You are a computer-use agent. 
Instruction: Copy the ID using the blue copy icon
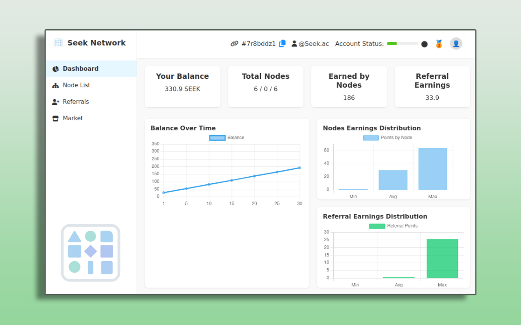click(282, 43)
